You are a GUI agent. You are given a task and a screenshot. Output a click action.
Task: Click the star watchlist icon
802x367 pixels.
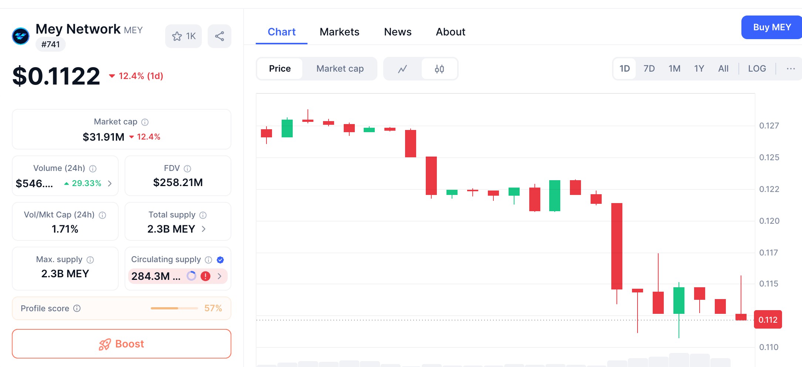click(177, 36)
